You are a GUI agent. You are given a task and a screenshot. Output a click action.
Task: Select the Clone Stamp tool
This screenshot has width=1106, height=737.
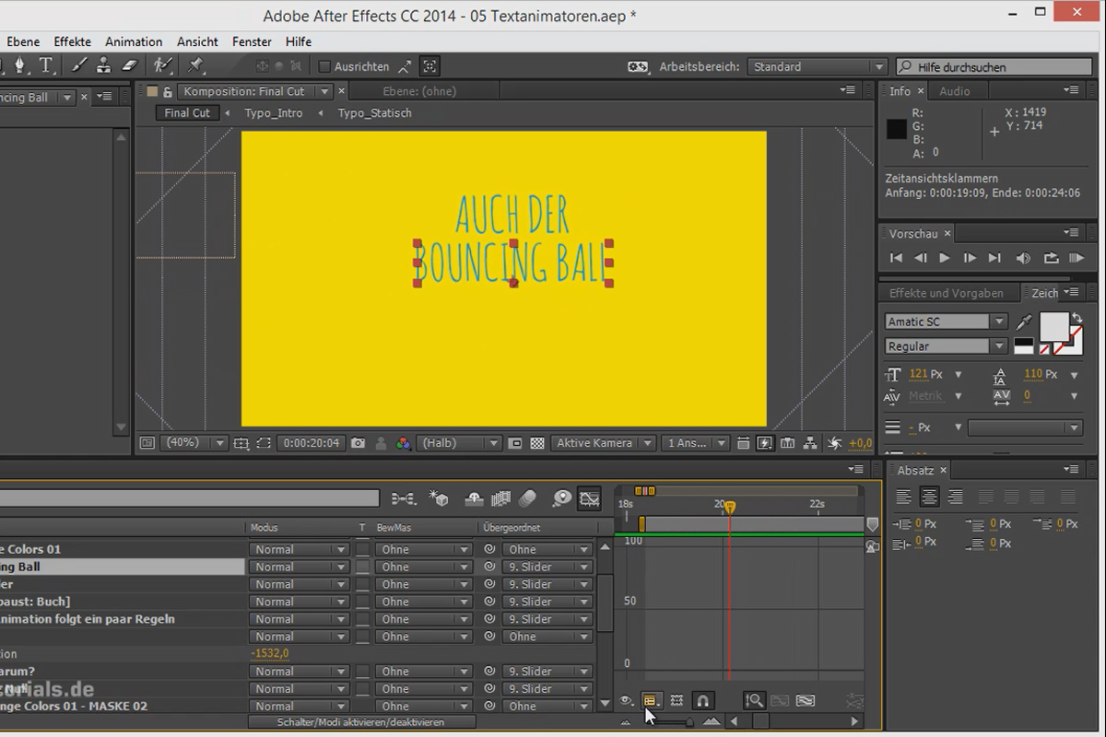(x=104, y=65)
